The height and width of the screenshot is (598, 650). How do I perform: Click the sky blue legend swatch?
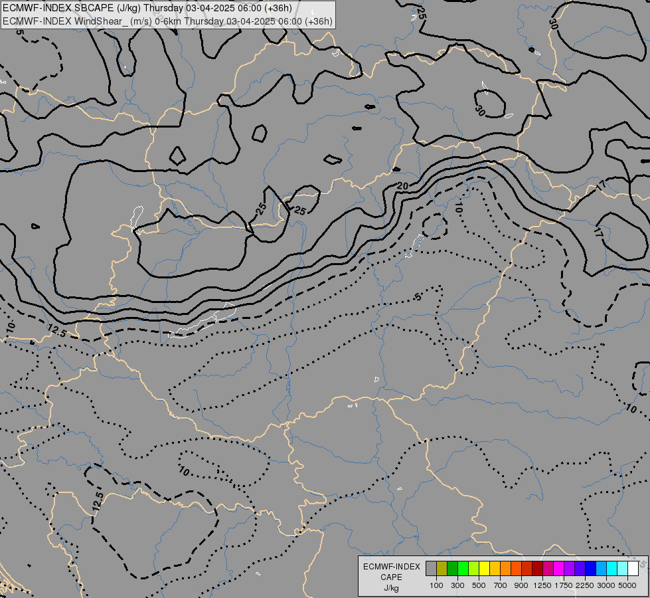(602, 569)
